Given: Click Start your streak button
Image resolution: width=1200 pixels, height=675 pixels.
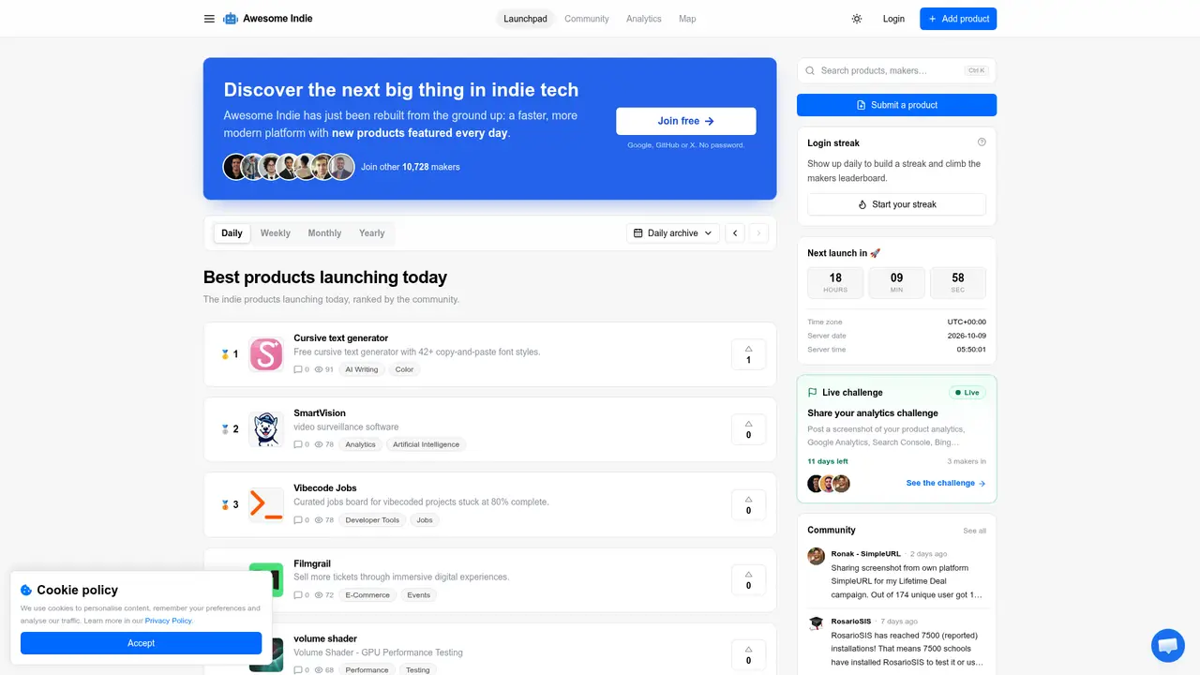Looking at the screenshot, I should 896,204.
